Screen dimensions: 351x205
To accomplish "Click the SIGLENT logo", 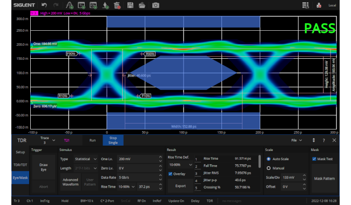I will tap(24, 5).
